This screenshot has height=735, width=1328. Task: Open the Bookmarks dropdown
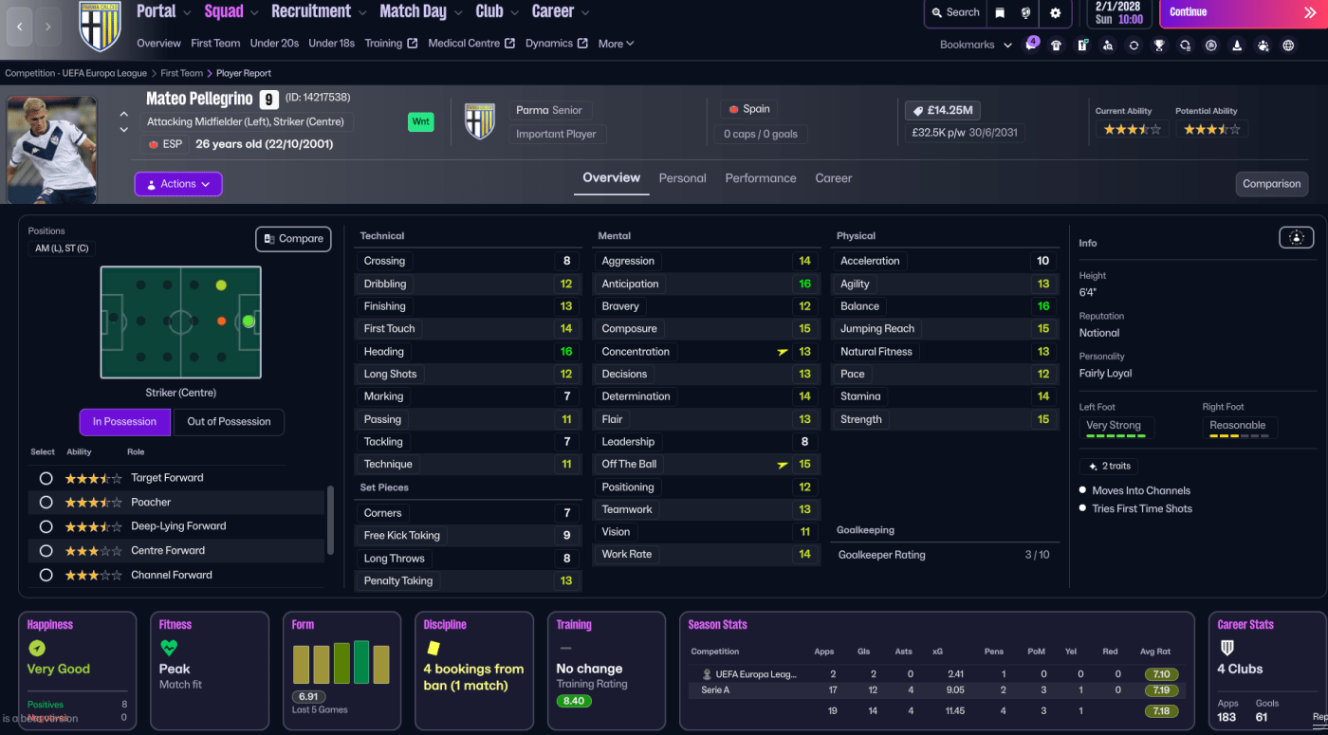coord(976,45)
